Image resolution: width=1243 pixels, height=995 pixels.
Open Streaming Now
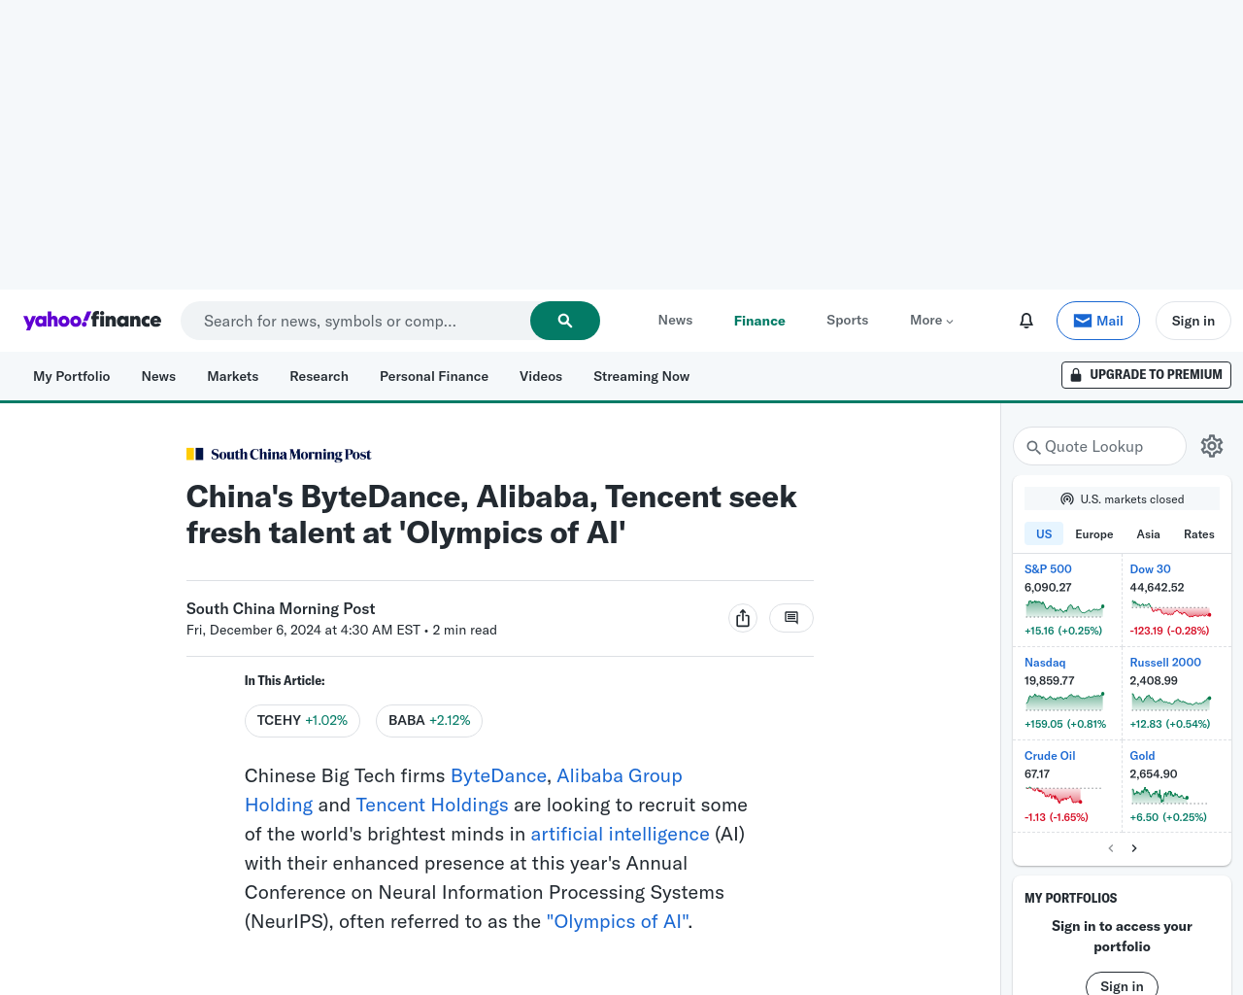tap(641, 376)
